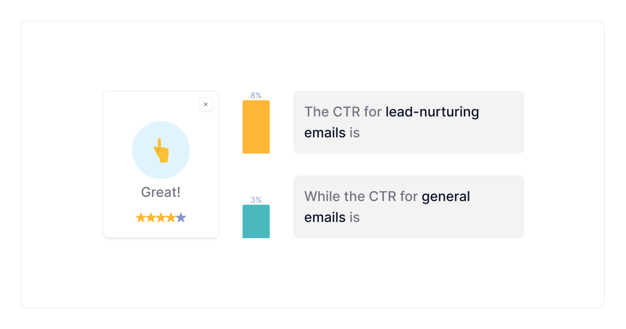The height and width of the screenshot is (329, 626).
Task: Click the bold "lead-nurturing" text
Action: (432, 112)
